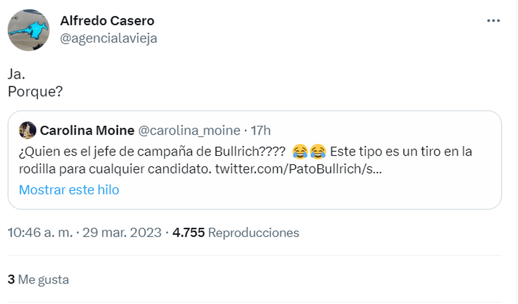Click the 29 mar. 2023 date
The height and width of the screenshot is (304, 518).
[x=122, y=233]
